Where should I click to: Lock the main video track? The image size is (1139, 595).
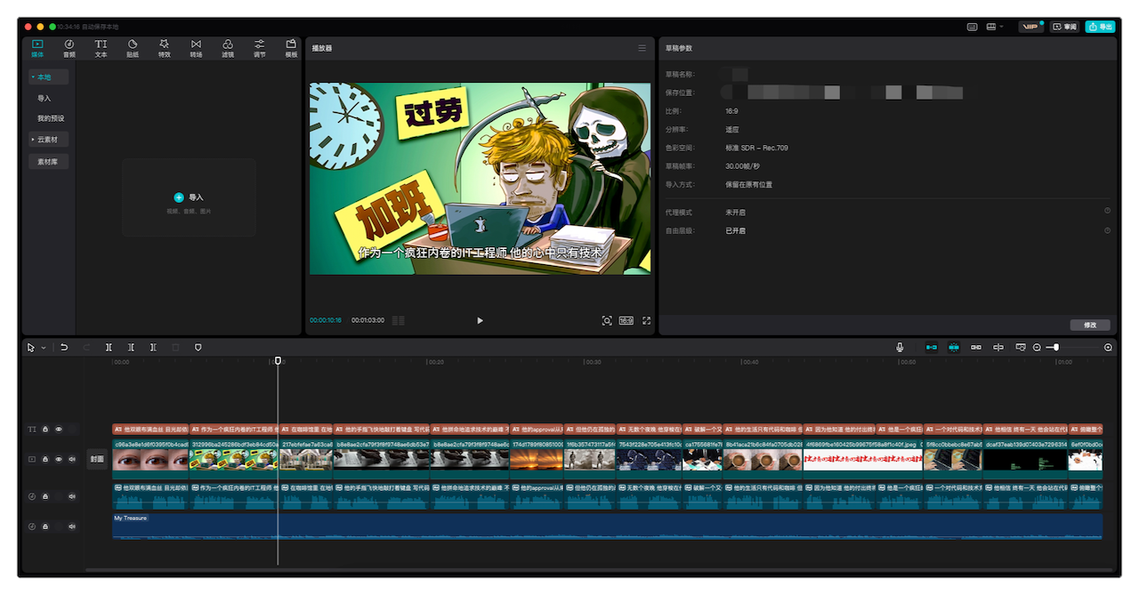45,460
